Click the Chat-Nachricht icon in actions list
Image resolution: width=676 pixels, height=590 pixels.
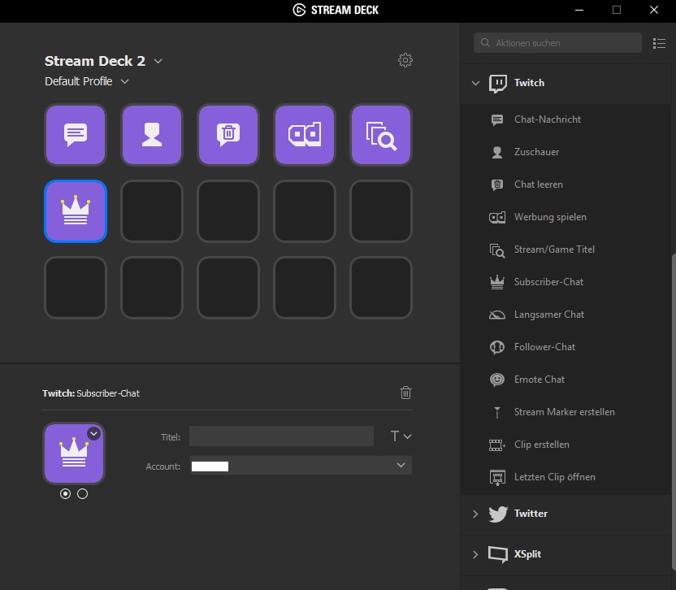[497, 119]
